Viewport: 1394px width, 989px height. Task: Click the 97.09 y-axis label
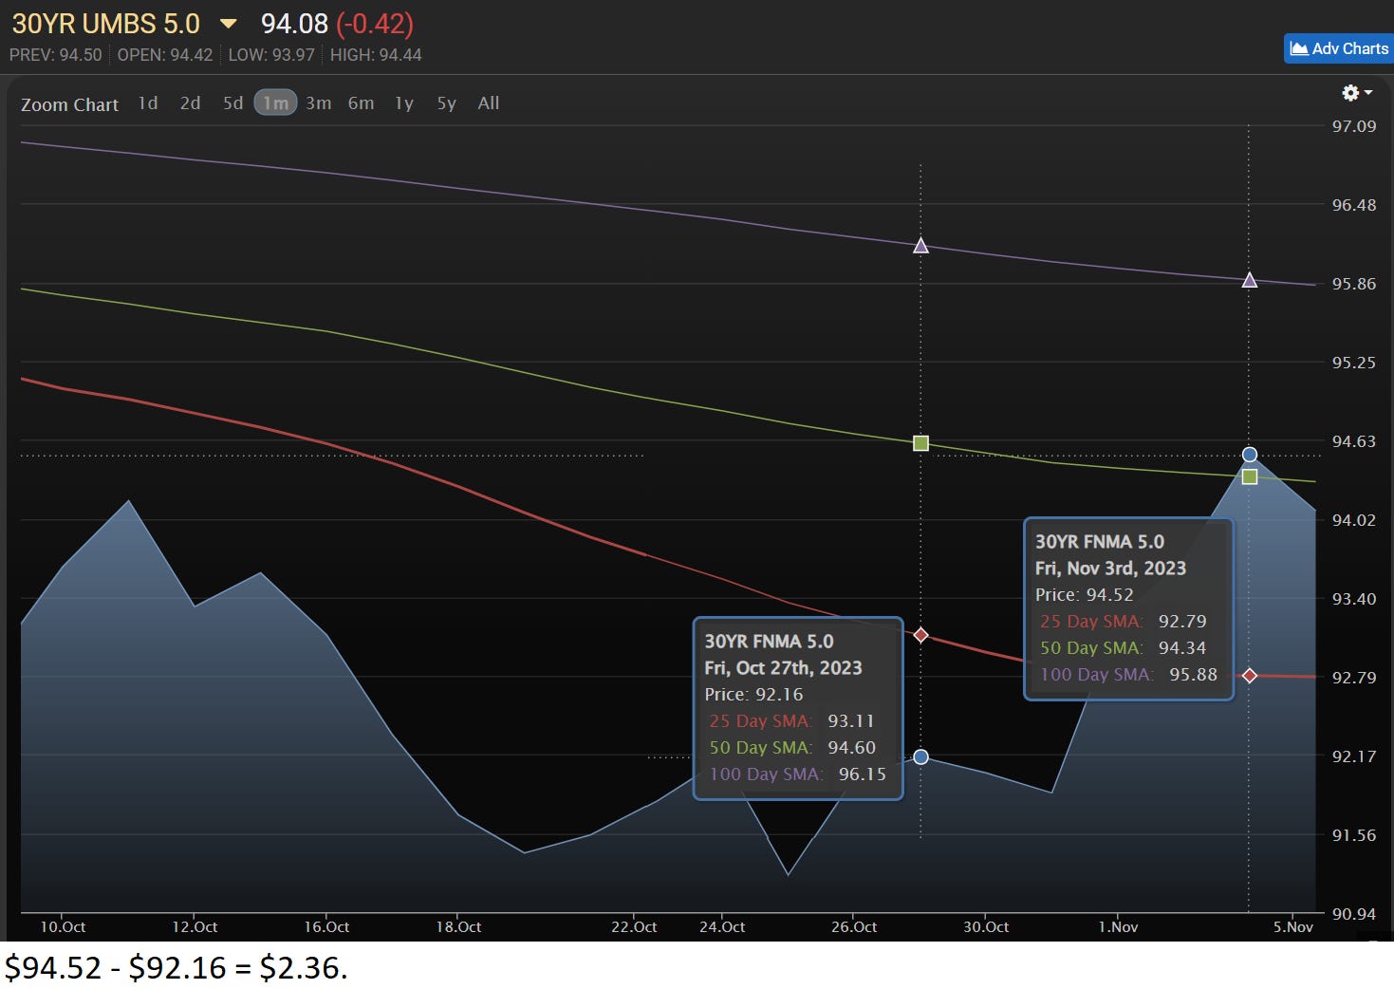1354,126
